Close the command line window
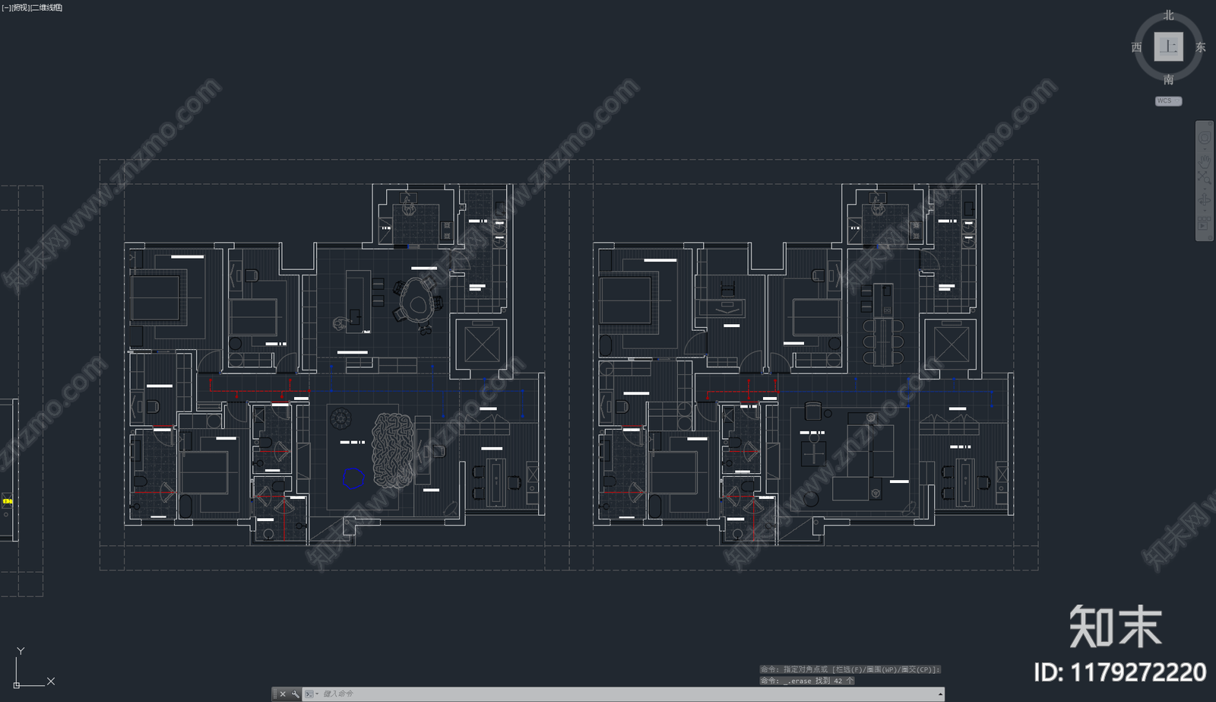The height and width of the screenshot is (702, 1216). (283, 694)
